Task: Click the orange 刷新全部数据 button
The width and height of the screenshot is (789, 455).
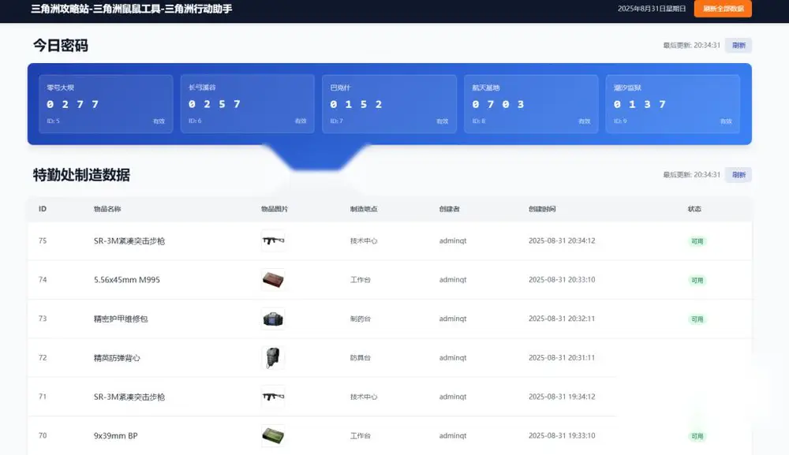Action: (723, 9)
